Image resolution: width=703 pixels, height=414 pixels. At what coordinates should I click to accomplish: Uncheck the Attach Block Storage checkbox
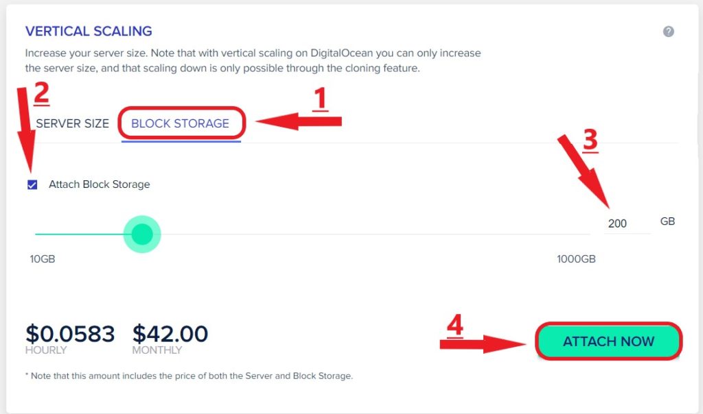pyautogui.click(x=32, y=184)
